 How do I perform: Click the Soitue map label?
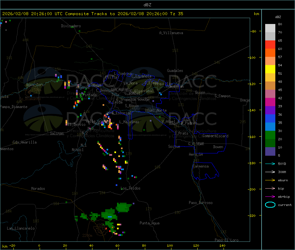[174, 147]
